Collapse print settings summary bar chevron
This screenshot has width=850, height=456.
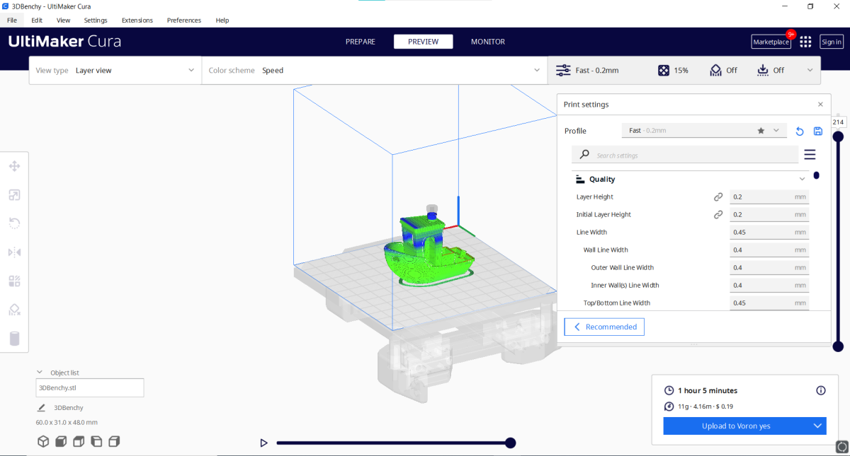pyautogui.click(x=810, y=70)
